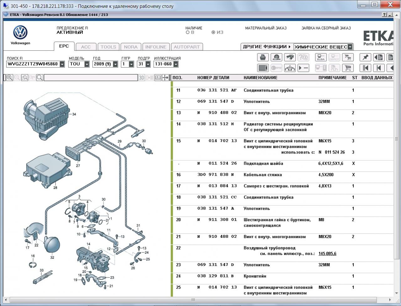The width and height of the screenshot is (401, 306).
Task: Click the double shopping carts icon
Action: [348, 57]
